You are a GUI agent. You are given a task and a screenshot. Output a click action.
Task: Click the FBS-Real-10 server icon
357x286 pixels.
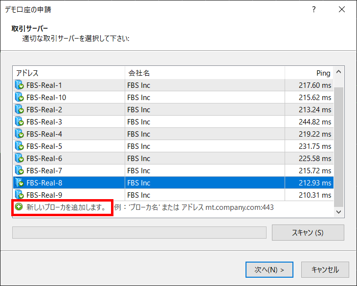click(20, 97)
